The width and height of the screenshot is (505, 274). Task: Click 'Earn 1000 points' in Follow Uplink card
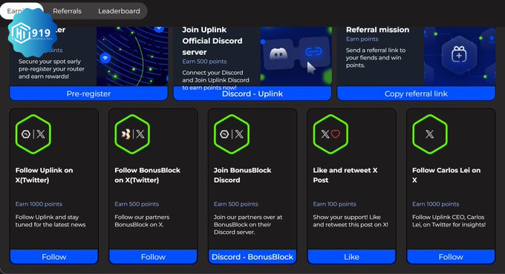pos(39,204)
